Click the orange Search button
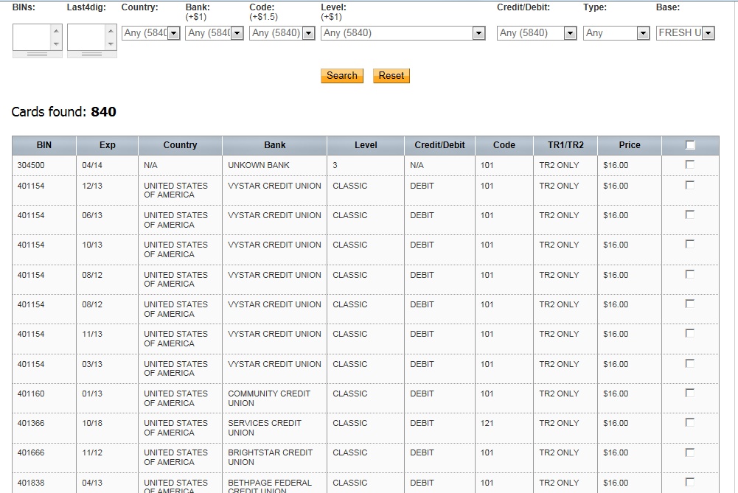This screenshot has height=493, width=738. click(342, 76)
